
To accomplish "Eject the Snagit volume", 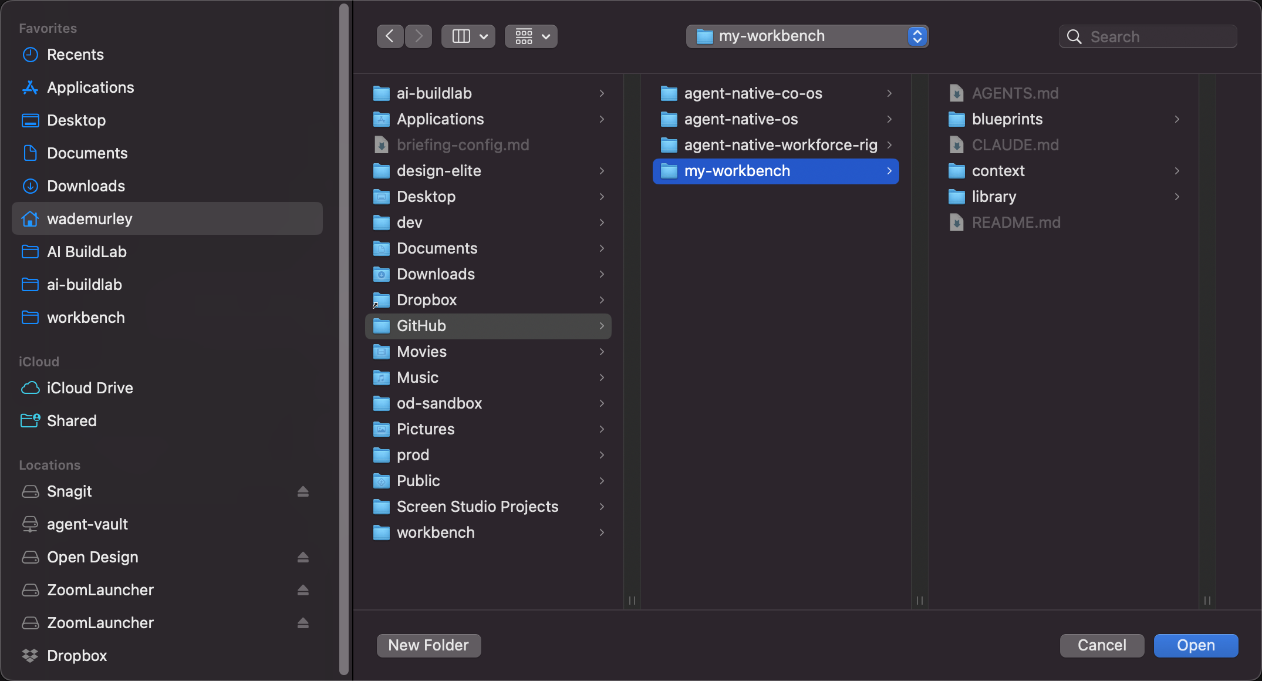I will coord(303,491).
